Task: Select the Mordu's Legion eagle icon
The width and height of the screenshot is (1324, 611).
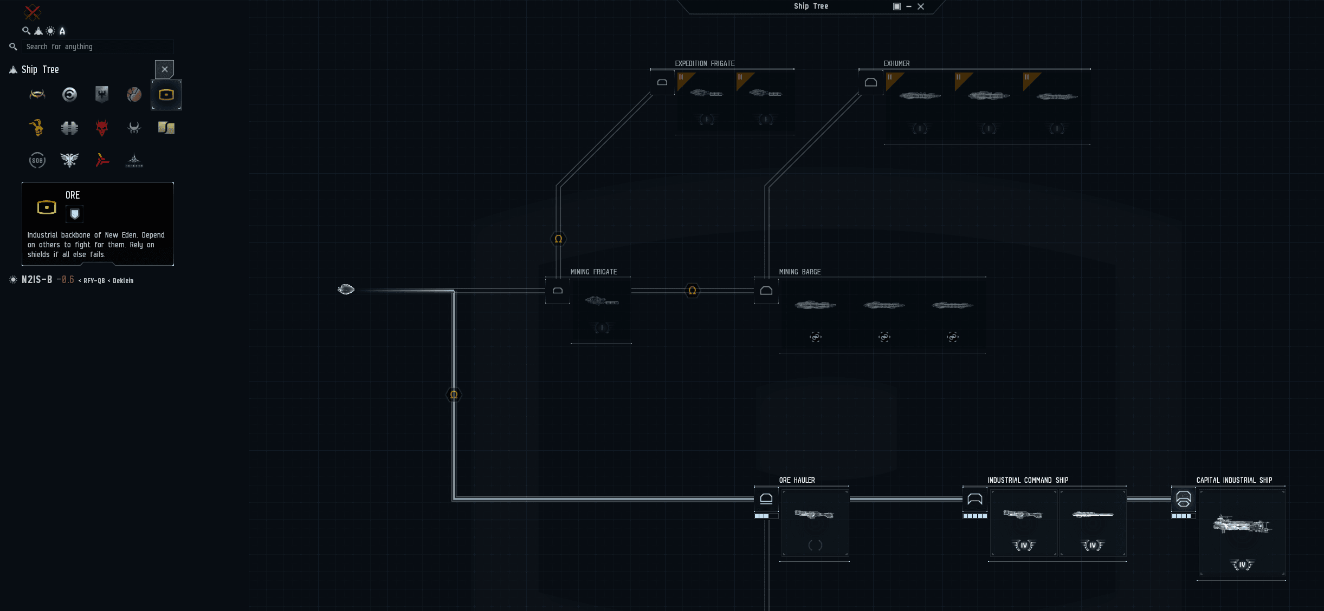Action: coord(69,160)
